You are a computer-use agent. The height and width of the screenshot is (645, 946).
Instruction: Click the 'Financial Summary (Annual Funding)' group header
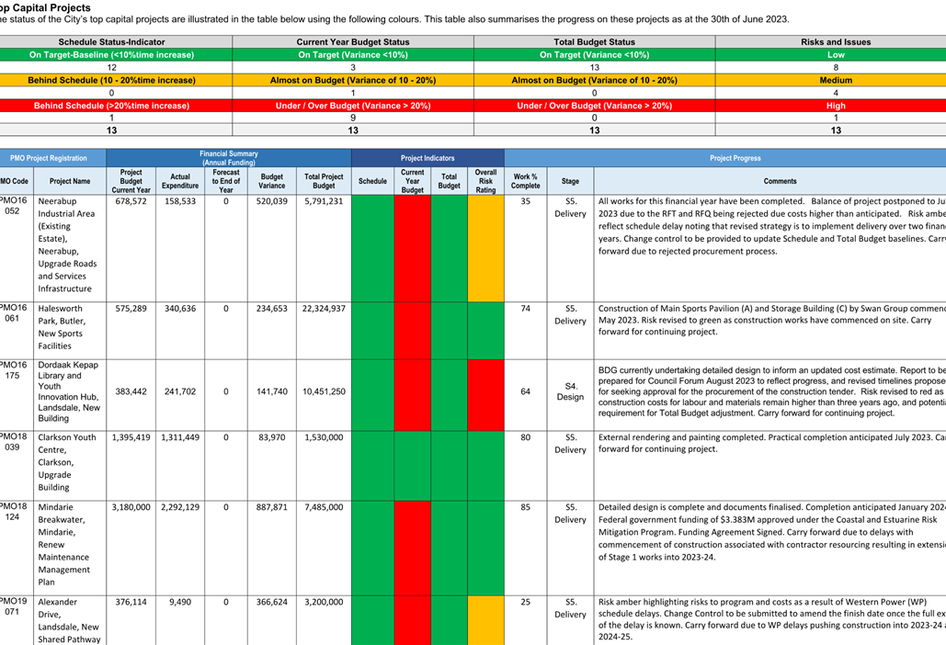pyautogui.click(x=229, y=158)
